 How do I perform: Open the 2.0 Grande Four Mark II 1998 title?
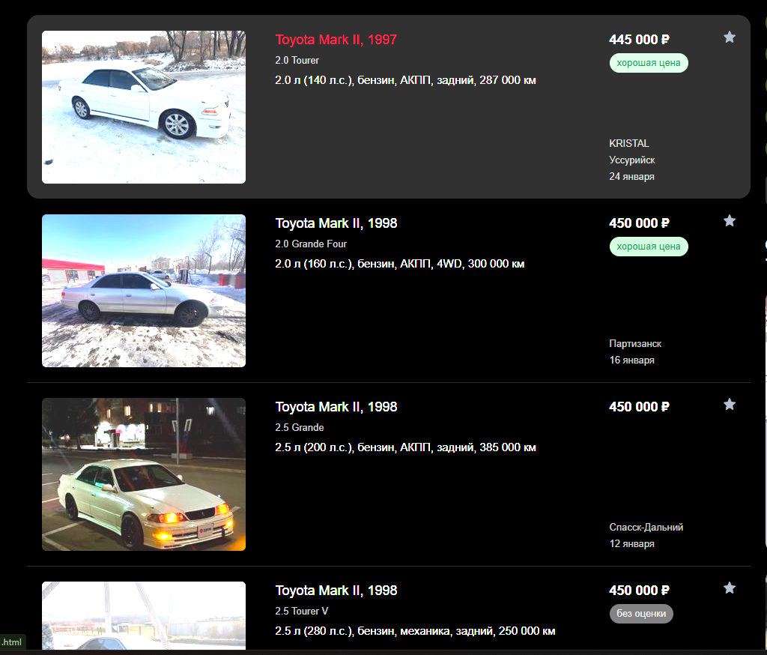(336, 223)
